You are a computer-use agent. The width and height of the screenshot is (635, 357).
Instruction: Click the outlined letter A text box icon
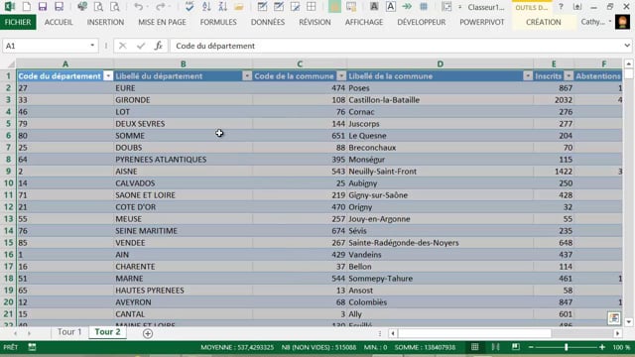point(390,7)
